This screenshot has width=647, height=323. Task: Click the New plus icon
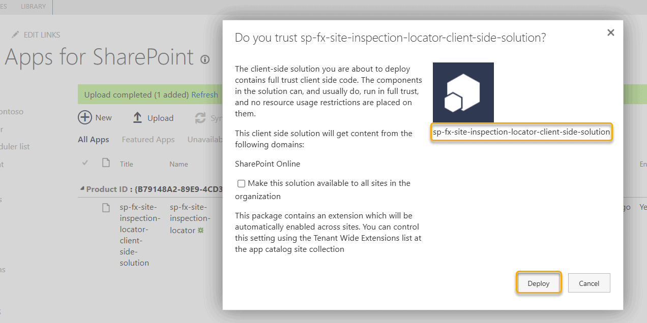tap(85, 117)
